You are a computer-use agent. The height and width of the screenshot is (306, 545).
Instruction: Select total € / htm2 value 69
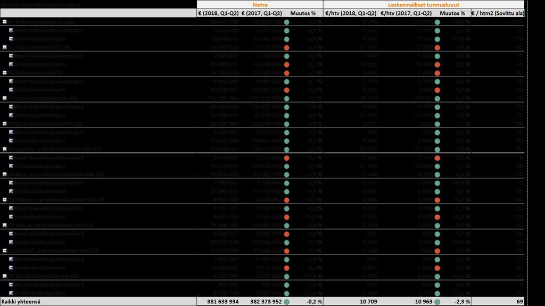pyautogui.click(x=519, y=302)
